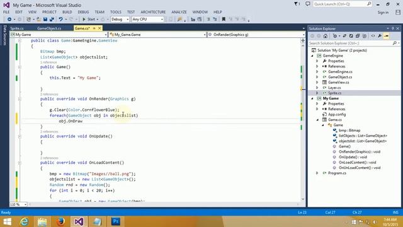Image resolution: width=403 pixels, height=227 pixels.
Task: Click the Sign in link
Action: point(383,13)
